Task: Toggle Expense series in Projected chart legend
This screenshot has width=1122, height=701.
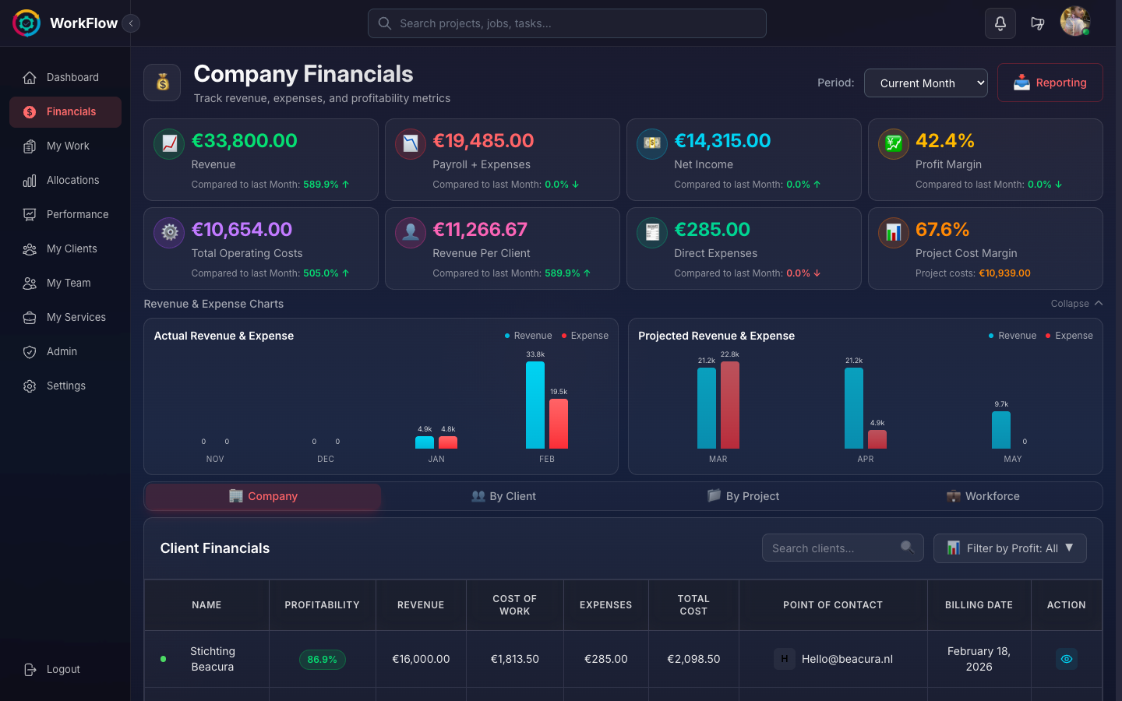Action: point(1069,335)
